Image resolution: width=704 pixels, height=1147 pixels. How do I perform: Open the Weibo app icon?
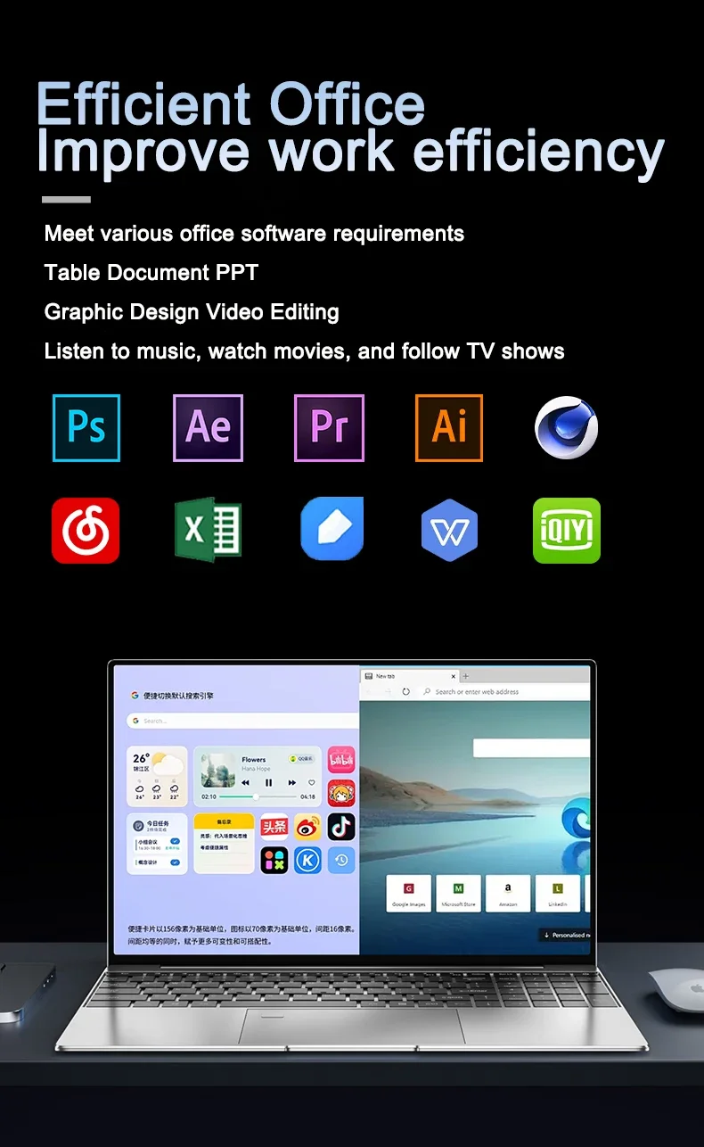point(307,826)
